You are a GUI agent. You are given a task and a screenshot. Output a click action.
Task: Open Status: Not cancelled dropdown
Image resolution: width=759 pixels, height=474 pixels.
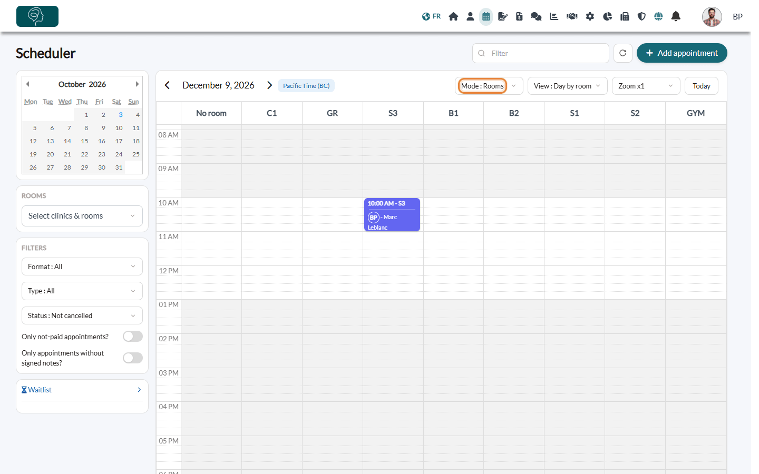(82, 315)
